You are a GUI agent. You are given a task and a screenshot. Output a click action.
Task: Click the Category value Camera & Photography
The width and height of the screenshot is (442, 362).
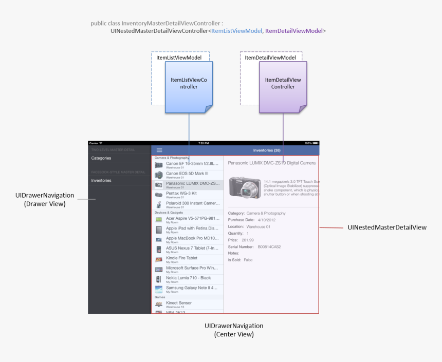(266, 213)
